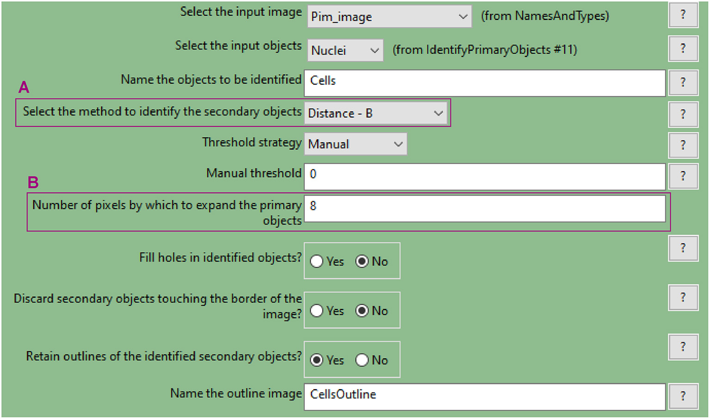Click the pixel expansion number field
710x420 pixels.
tap(484, 209)
